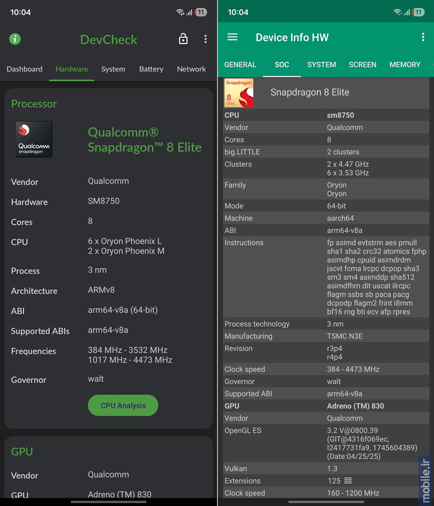434x506 pixels.
Task: Tap the DevCheck app title
Action: (x=109, y=40)
